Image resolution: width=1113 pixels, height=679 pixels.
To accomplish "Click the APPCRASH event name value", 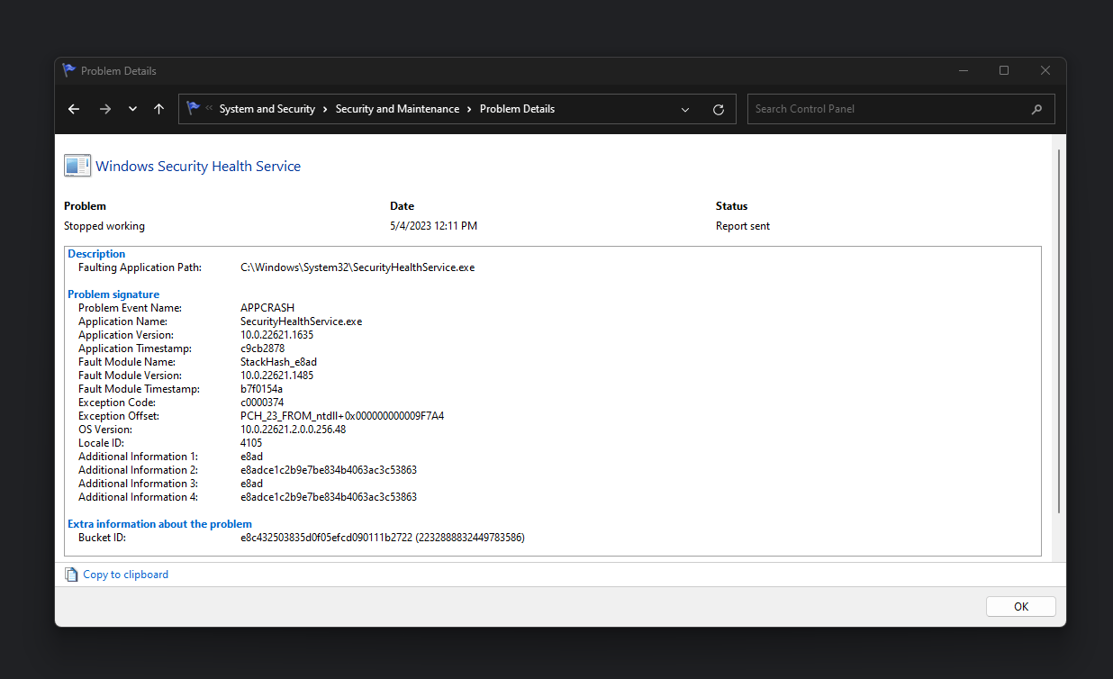I will [x=267, y=308].
